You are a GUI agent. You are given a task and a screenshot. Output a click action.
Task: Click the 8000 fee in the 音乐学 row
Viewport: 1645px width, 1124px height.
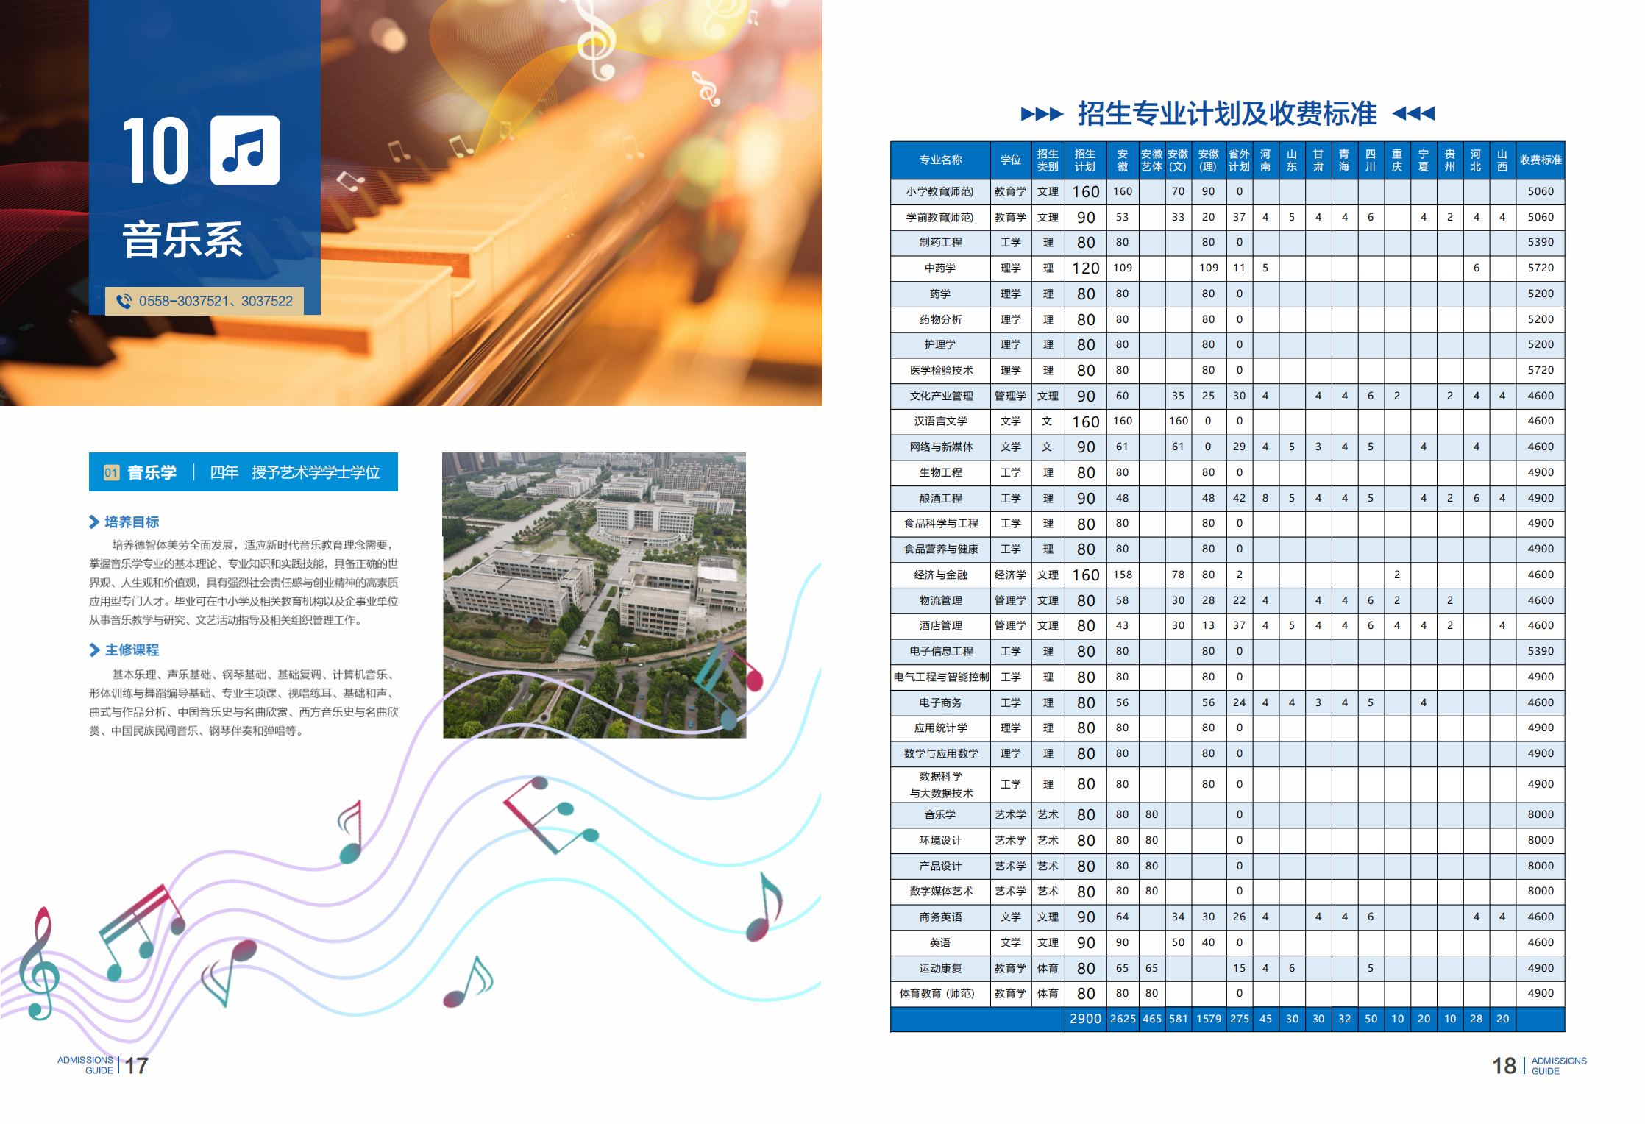point(1541,814)
